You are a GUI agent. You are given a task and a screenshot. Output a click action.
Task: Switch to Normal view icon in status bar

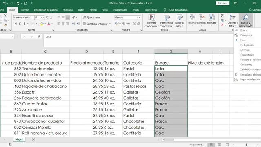pyautogui.click(x=211, y=145)
